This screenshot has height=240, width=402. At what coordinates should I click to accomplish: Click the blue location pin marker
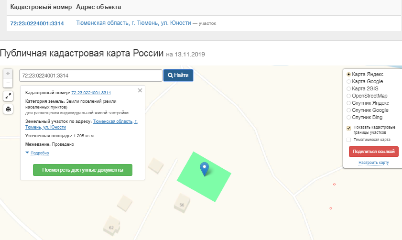[x=204, y=169]
